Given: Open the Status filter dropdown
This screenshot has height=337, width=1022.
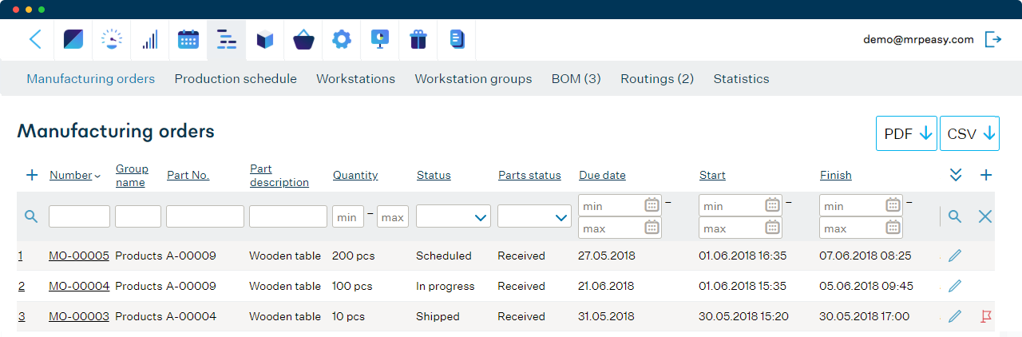Looking at the screenshot, I should pos(454,217).
